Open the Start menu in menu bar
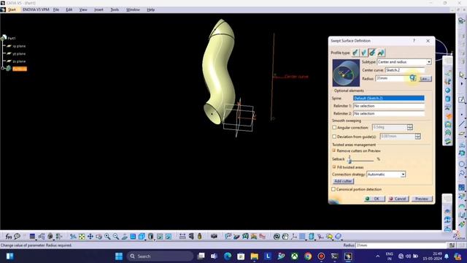Viewport: 467px width, 263px height. [12, 9]
